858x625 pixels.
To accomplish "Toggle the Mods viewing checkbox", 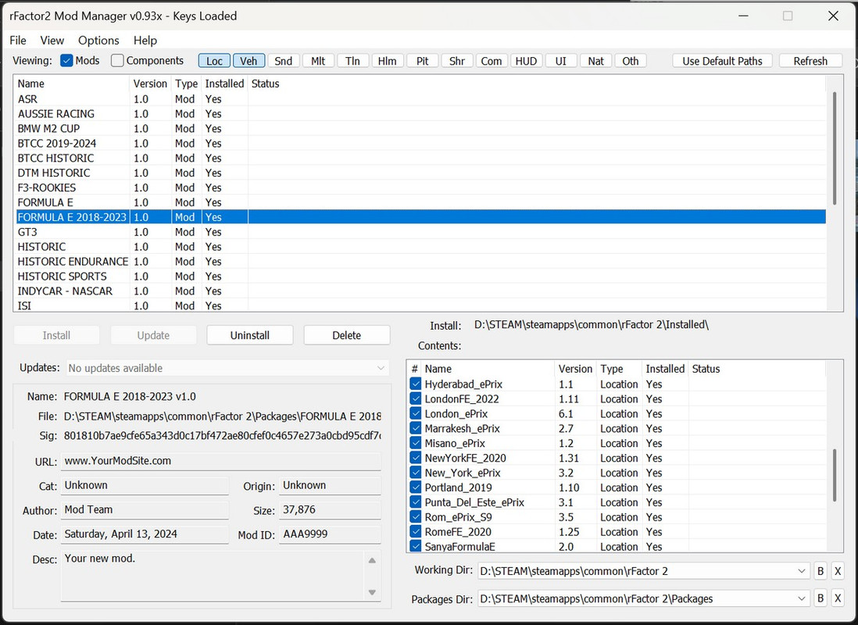I will pos(66,61).
